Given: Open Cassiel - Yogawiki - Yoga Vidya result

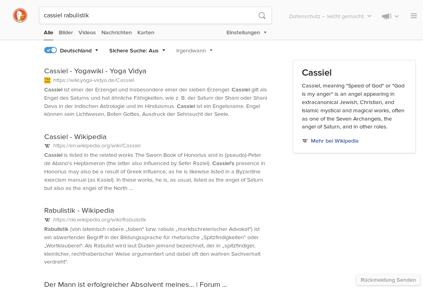Looking at the screenshot, I should pyautogui.click(x=95, y=71).
